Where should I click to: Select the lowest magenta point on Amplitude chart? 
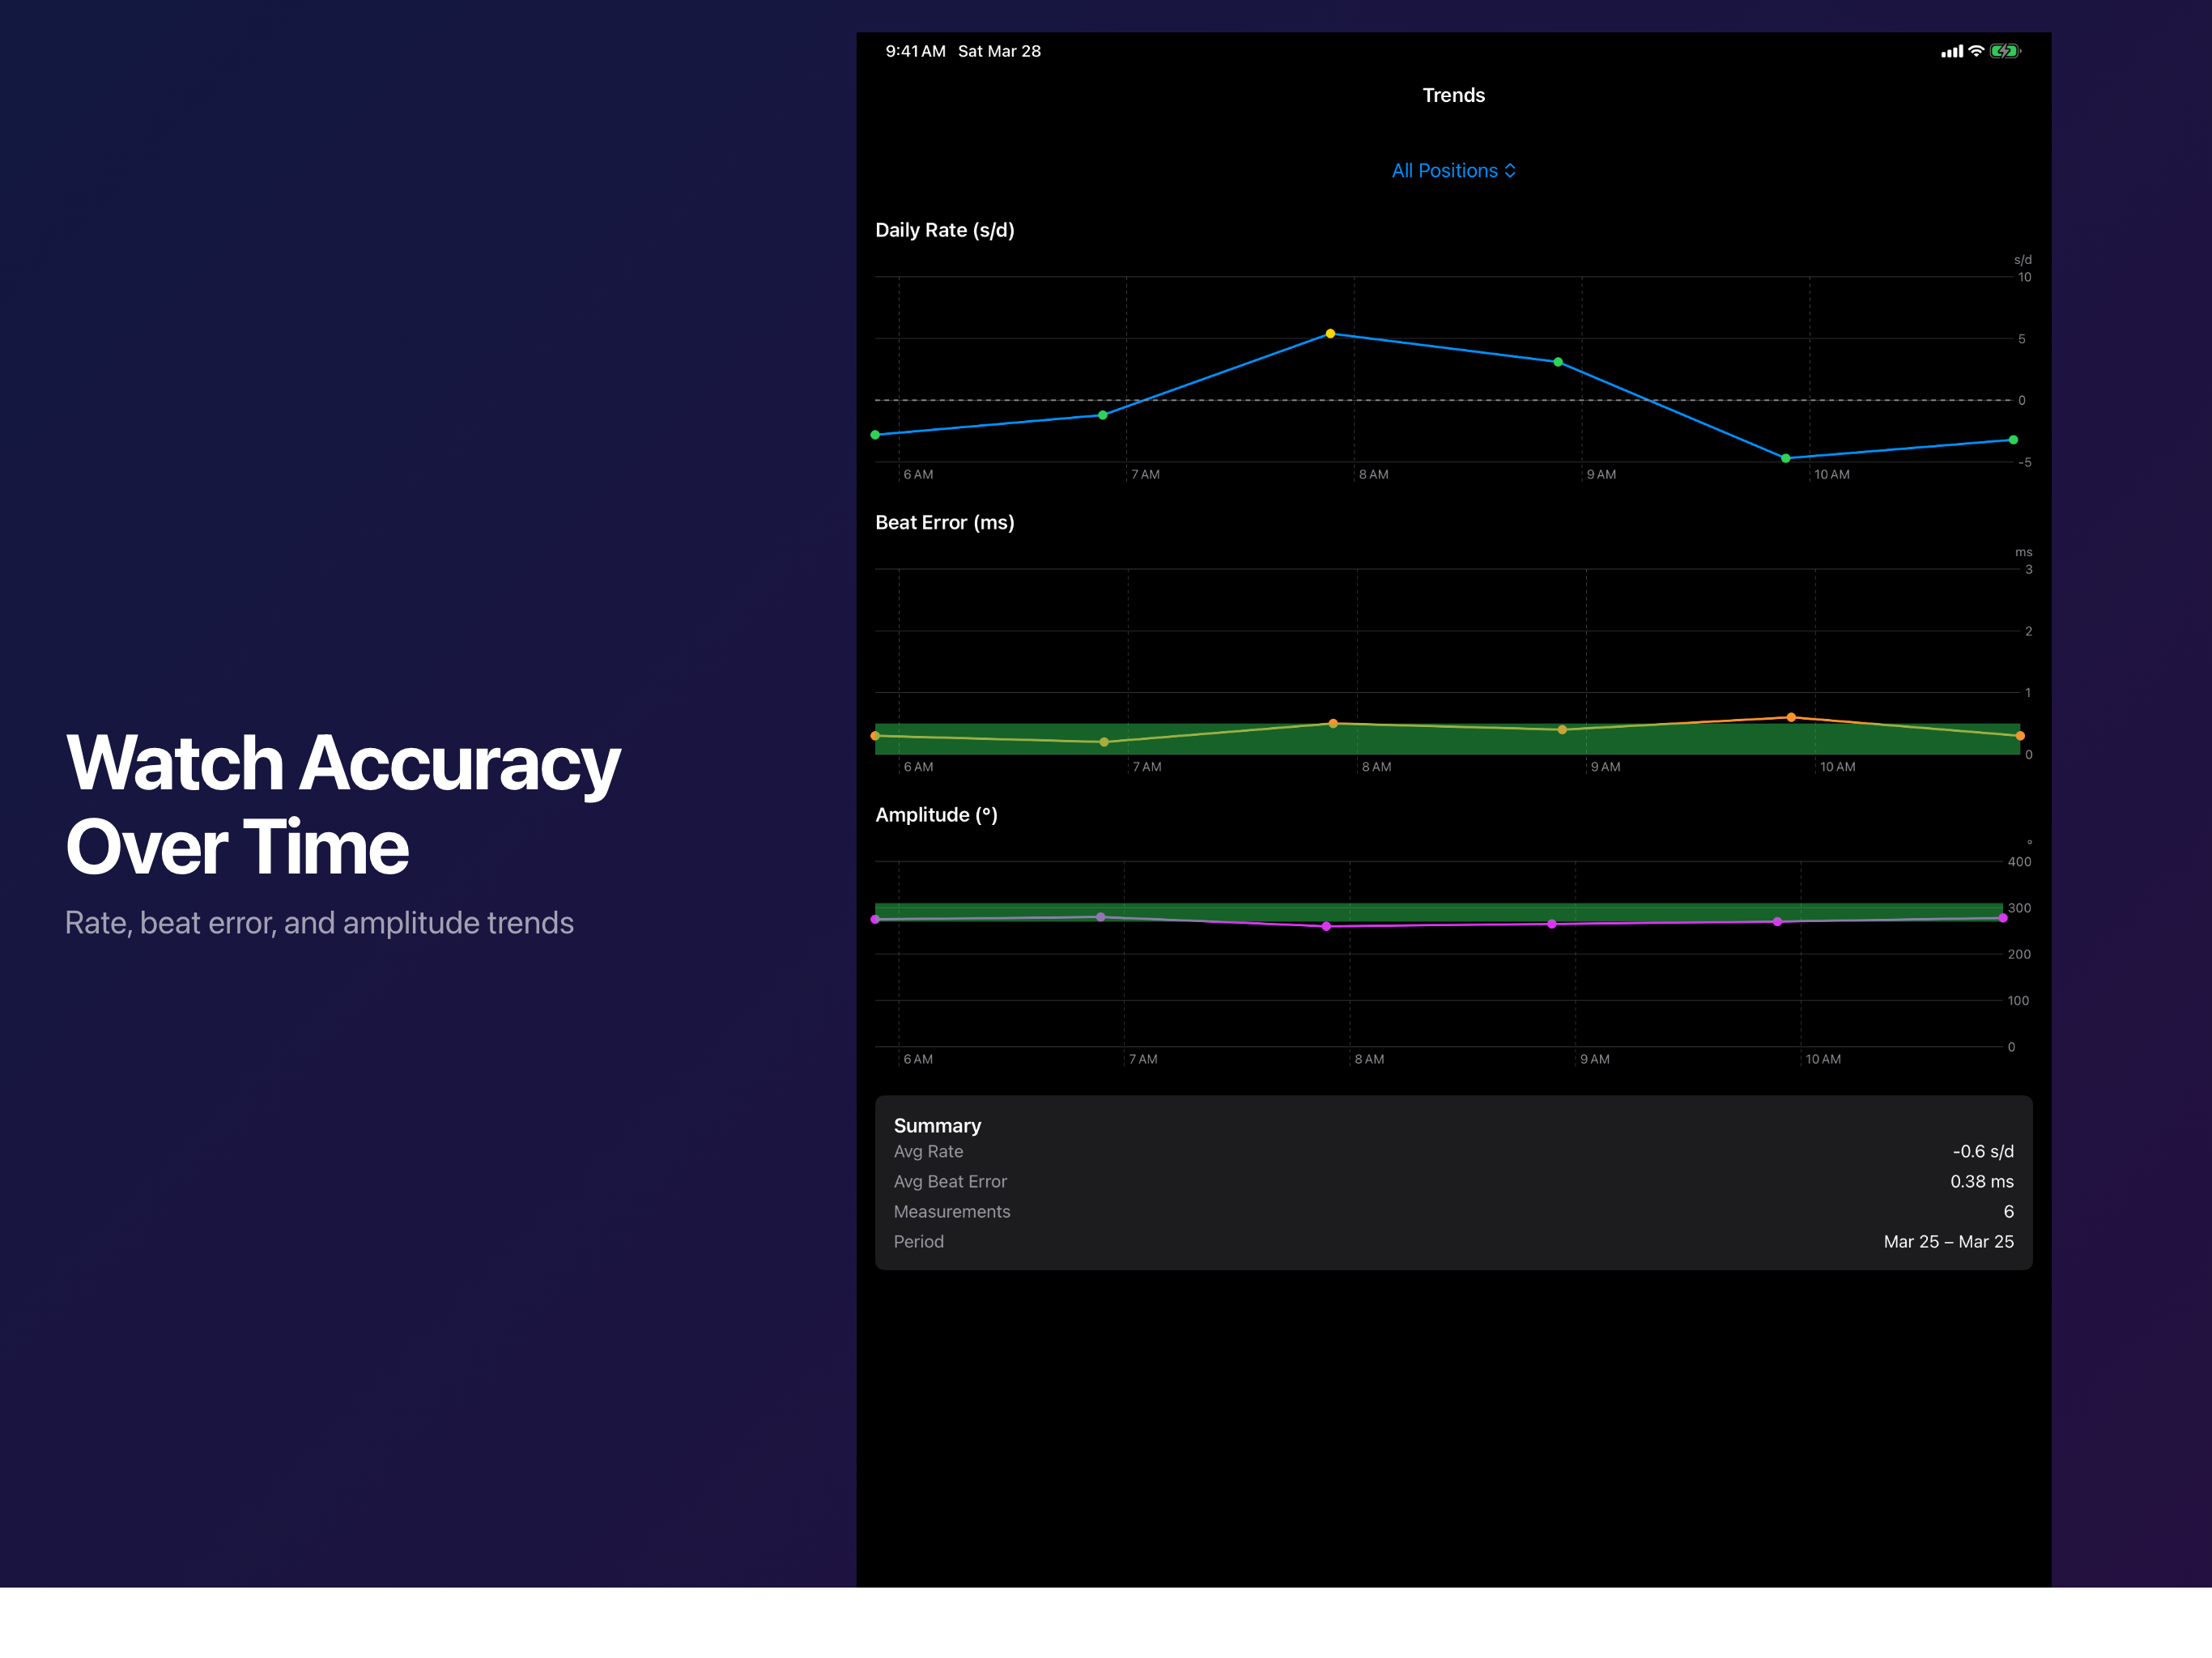1327,926
